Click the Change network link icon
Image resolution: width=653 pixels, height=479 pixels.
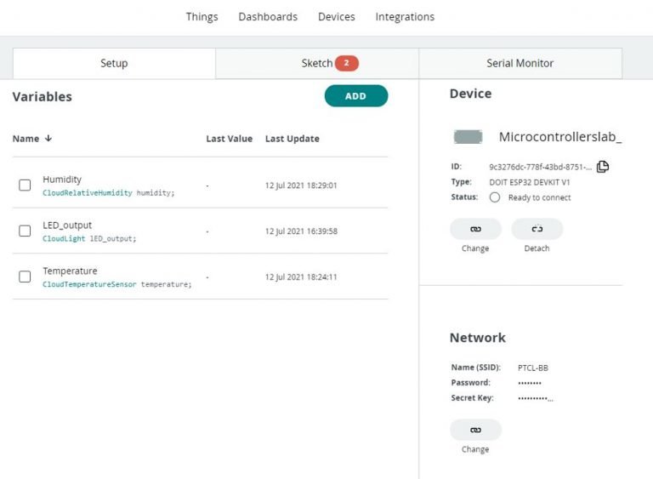click(475, 430)
